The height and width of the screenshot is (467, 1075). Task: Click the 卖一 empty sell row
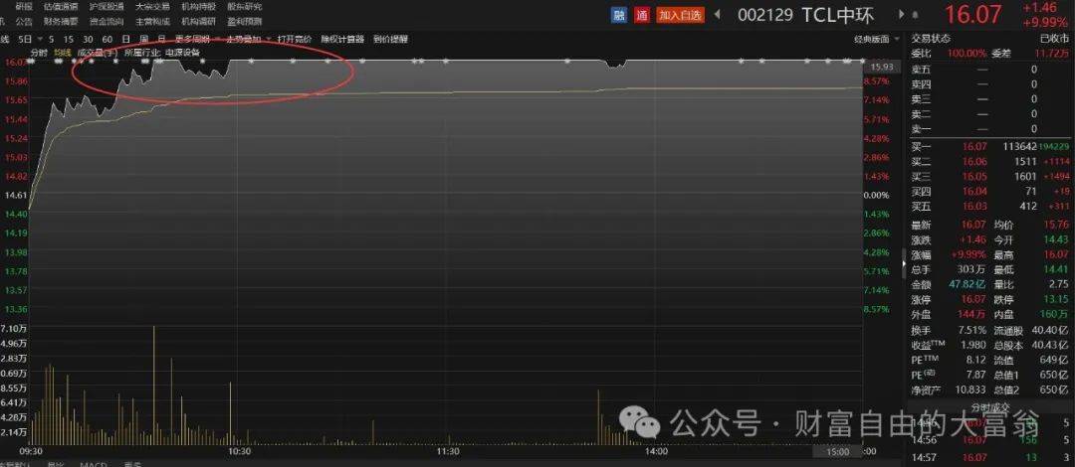click(x=989, y=129)
